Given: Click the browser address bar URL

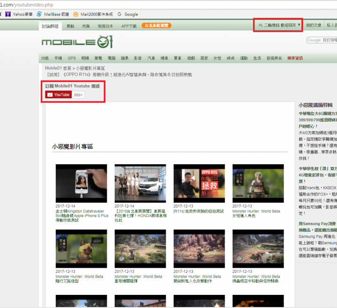Looking at the screenshot, I should pos(27,5).
